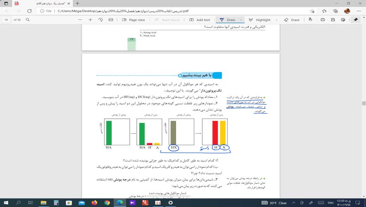This screenshot has height=207, width=366.
Task: Open Task View on taskbar
Action: 30,203
